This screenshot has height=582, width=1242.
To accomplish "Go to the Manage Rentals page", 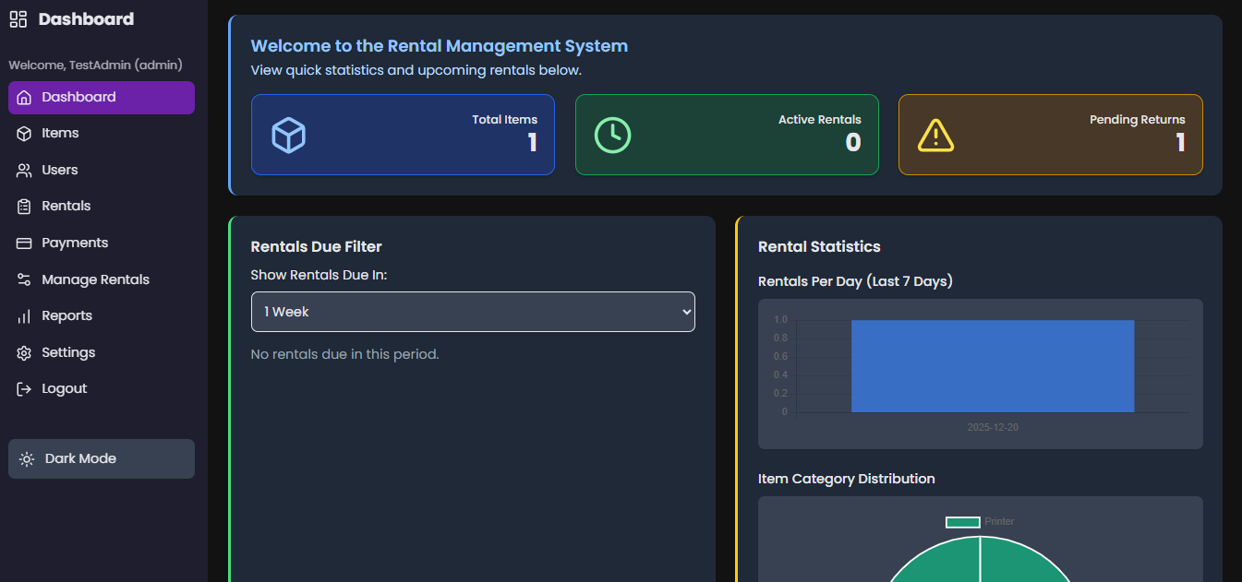I will click(95, 280).
